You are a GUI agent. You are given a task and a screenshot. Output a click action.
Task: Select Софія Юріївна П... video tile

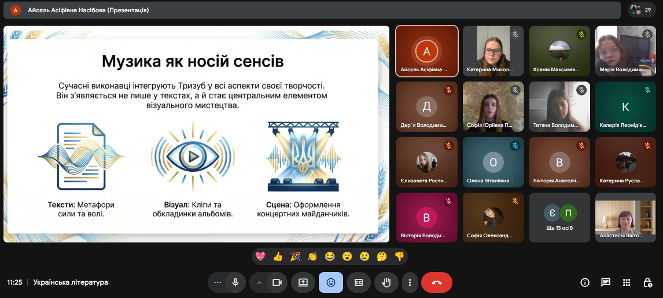(493, 106)
